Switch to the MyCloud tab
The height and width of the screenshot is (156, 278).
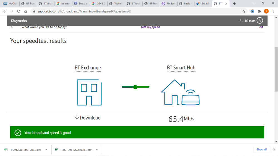[x=10, y=4]
